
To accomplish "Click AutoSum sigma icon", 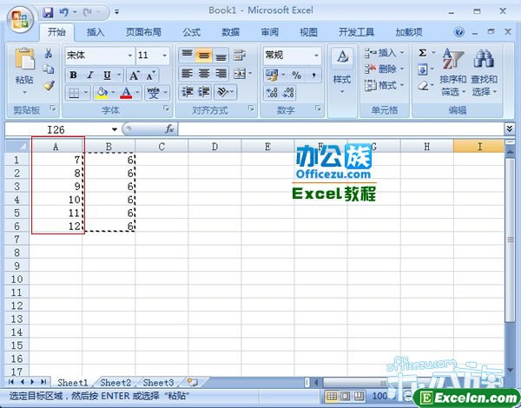I will tap(422, 53).
